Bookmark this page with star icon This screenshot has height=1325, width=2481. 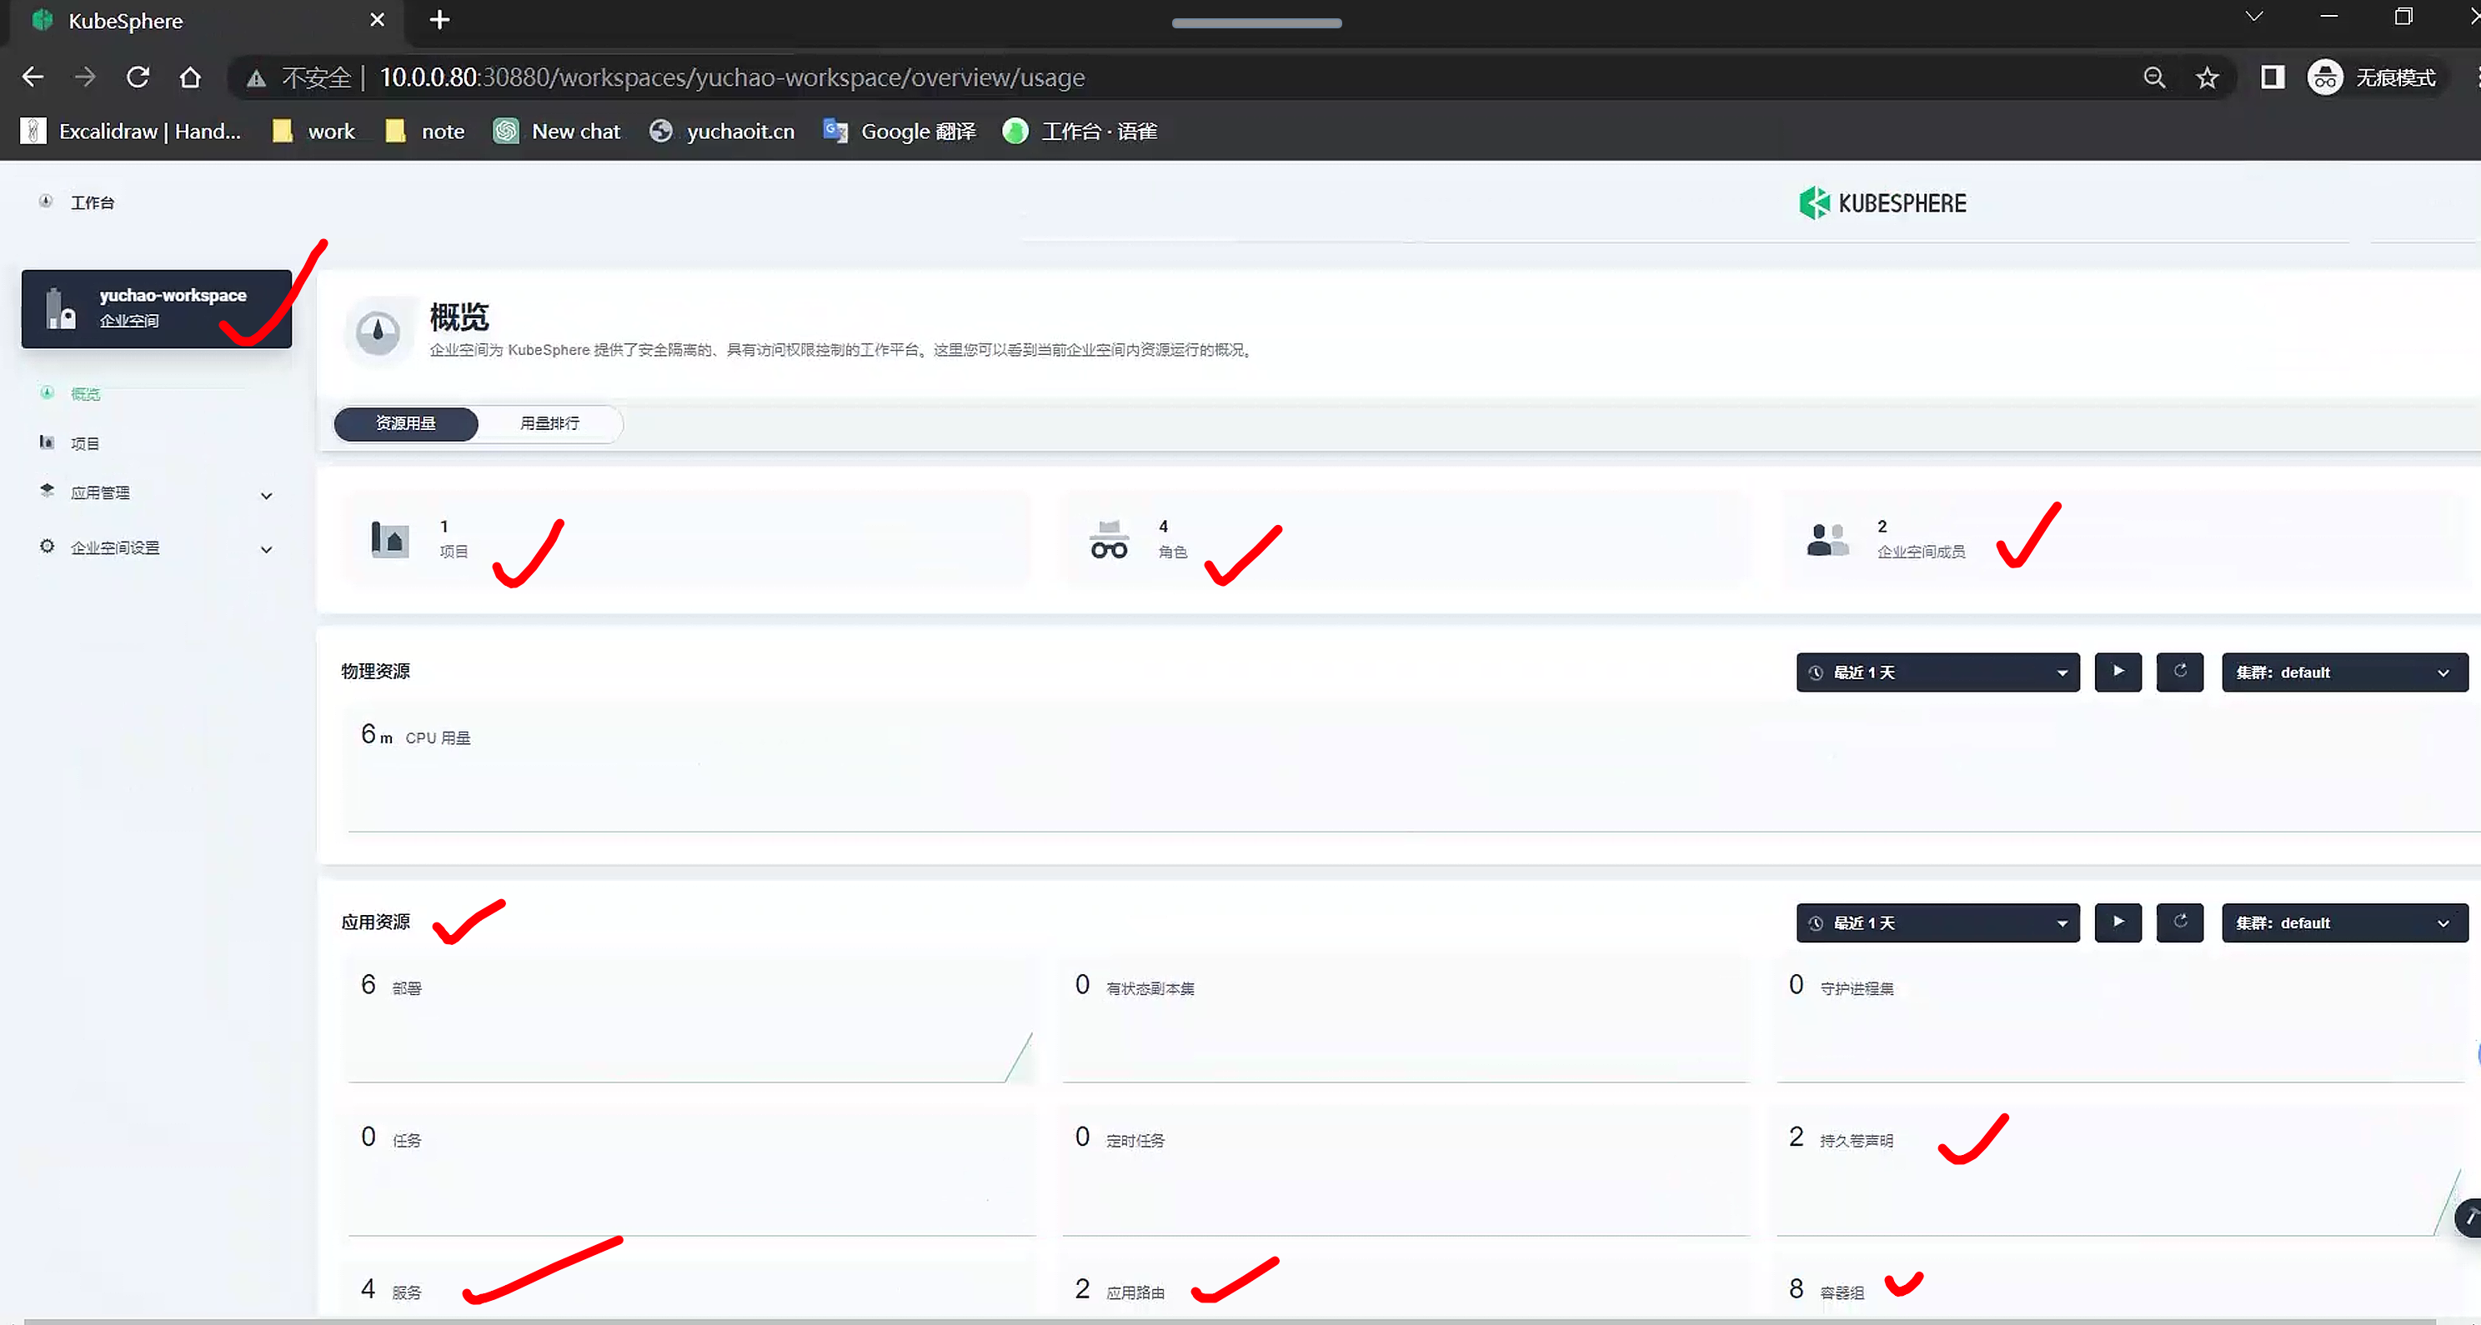coord(2207,78)
